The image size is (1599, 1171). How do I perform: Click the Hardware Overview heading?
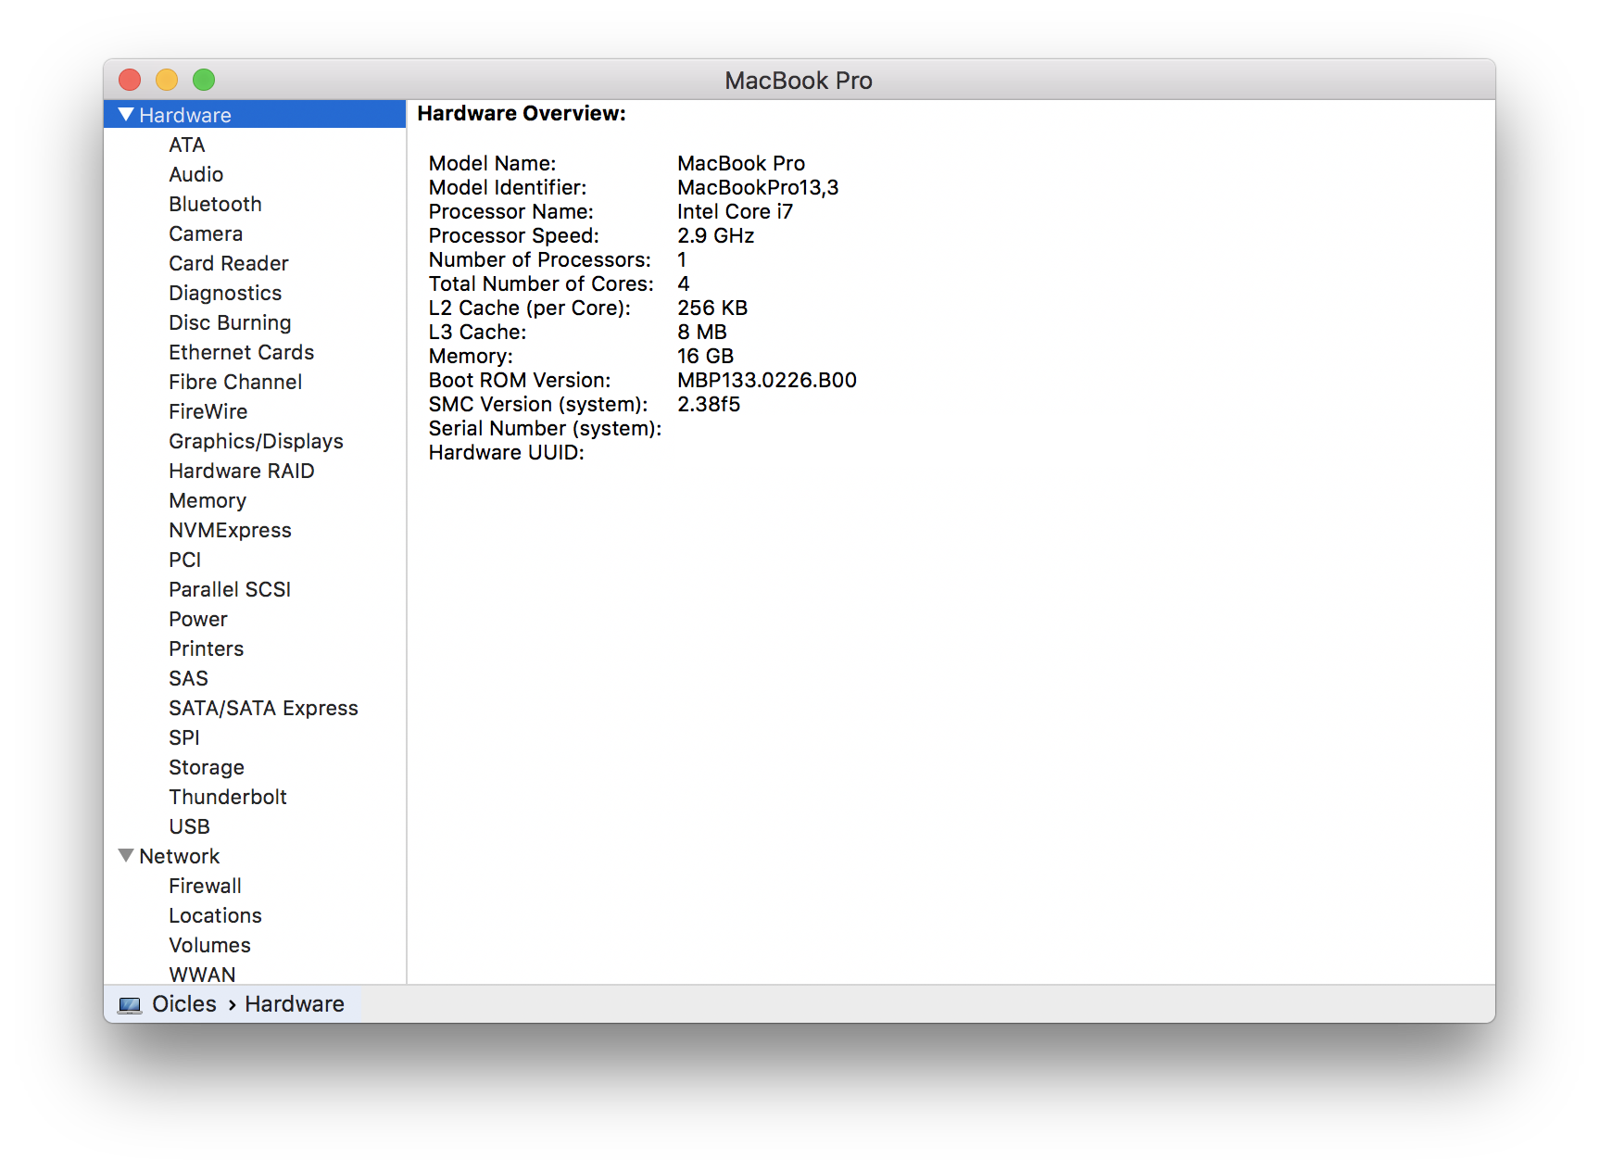pos(522,113)
